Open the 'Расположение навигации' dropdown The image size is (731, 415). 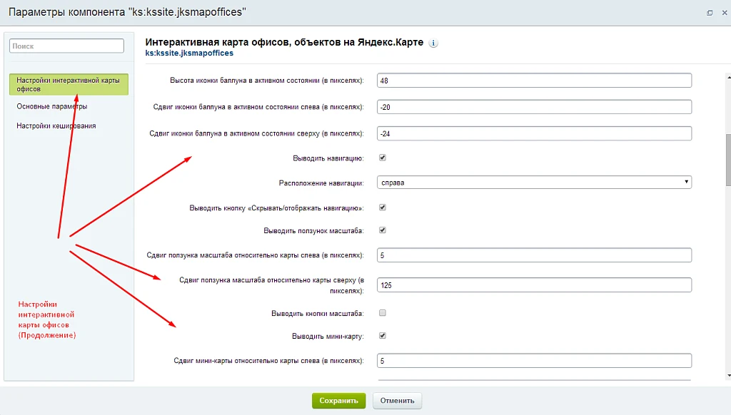(x=534, y=182)
